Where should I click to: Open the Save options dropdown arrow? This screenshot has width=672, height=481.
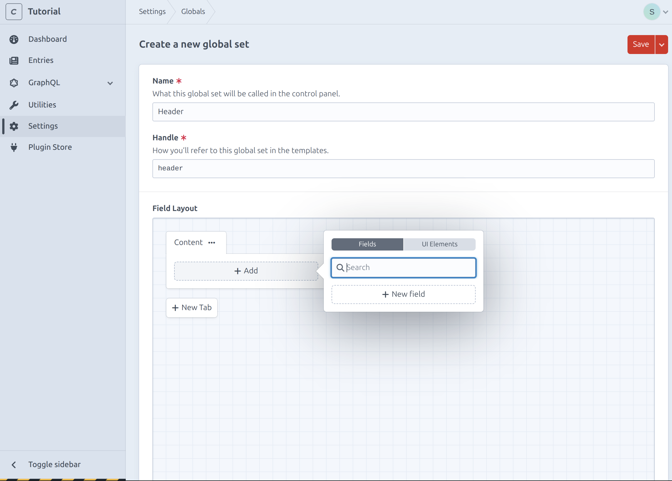[662, 45]
